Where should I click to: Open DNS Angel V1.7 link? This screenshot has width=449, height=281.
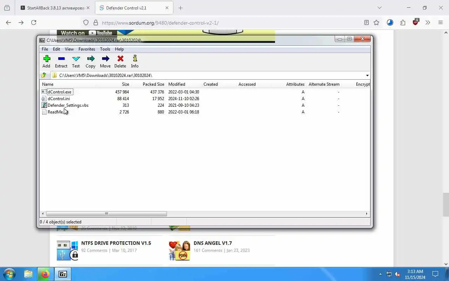tap(213, 243)
